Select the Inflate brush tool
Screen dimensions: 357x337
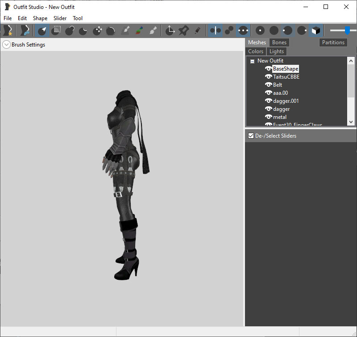pyautogui.click(x=70, y=30)
